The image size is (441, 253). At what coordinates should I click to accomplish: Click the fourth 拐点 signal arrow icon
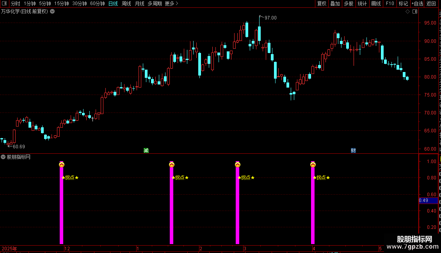pos(313,165)
